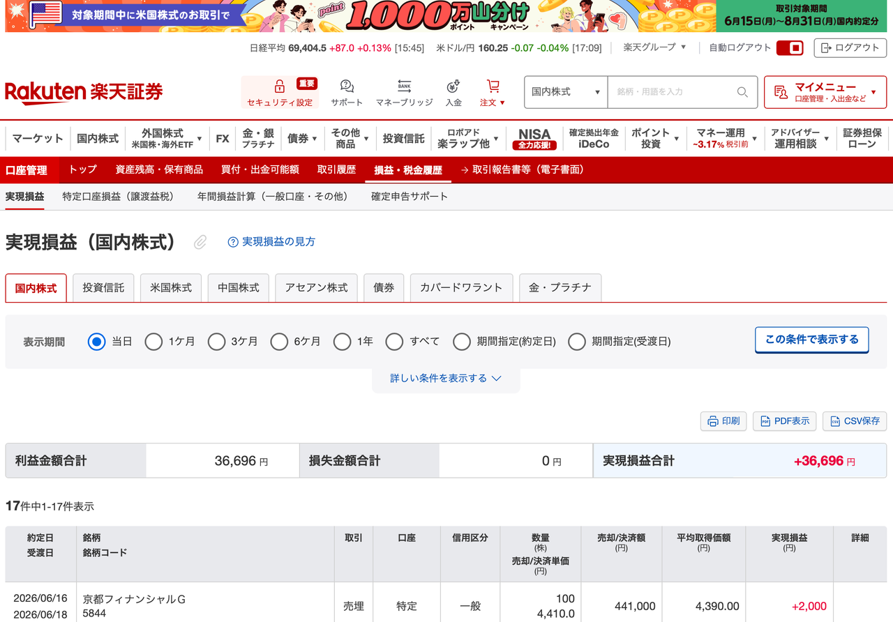The height and width of the screenshot is (622, 893).
Task: Select the アセアン株式 product tab
Action: [316, 287]
